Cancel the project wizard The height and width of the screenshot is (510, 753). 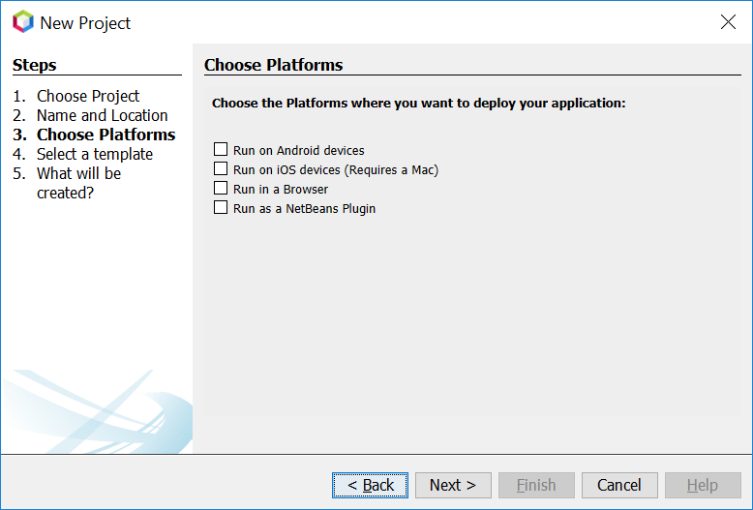(619, 485)
